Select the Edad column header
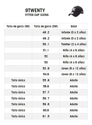 pos(74,26)
